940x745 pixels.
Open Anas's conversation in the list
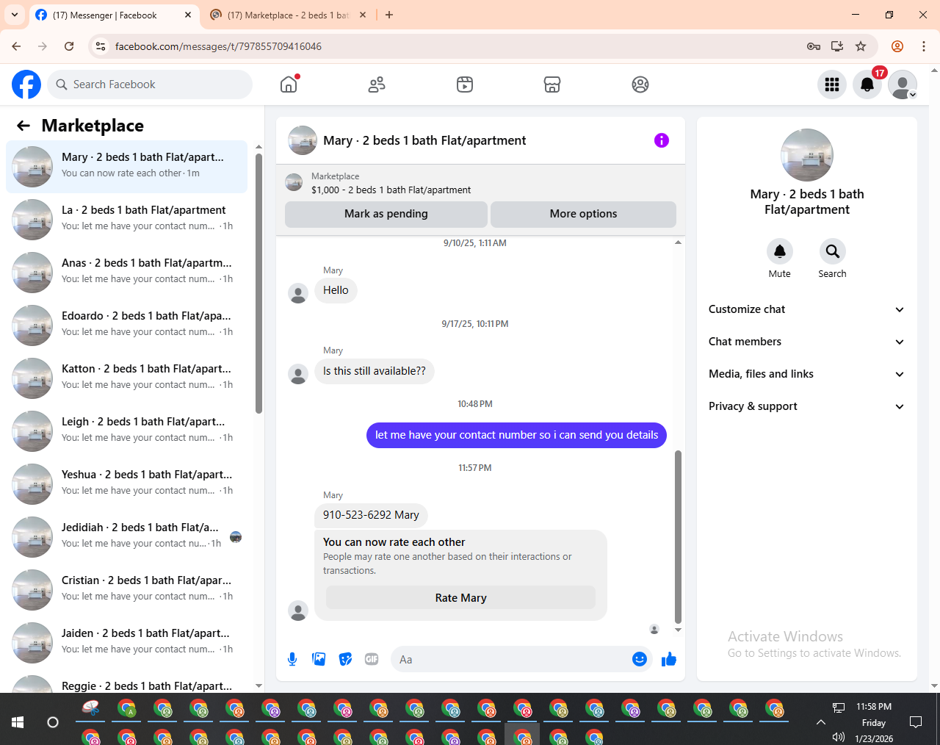coord(127,273)
